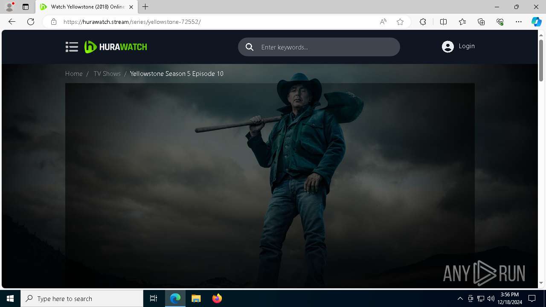The image size is (546, 307).
Task: Toggle Read aloud icon in address bar
Action: [383, 22]
